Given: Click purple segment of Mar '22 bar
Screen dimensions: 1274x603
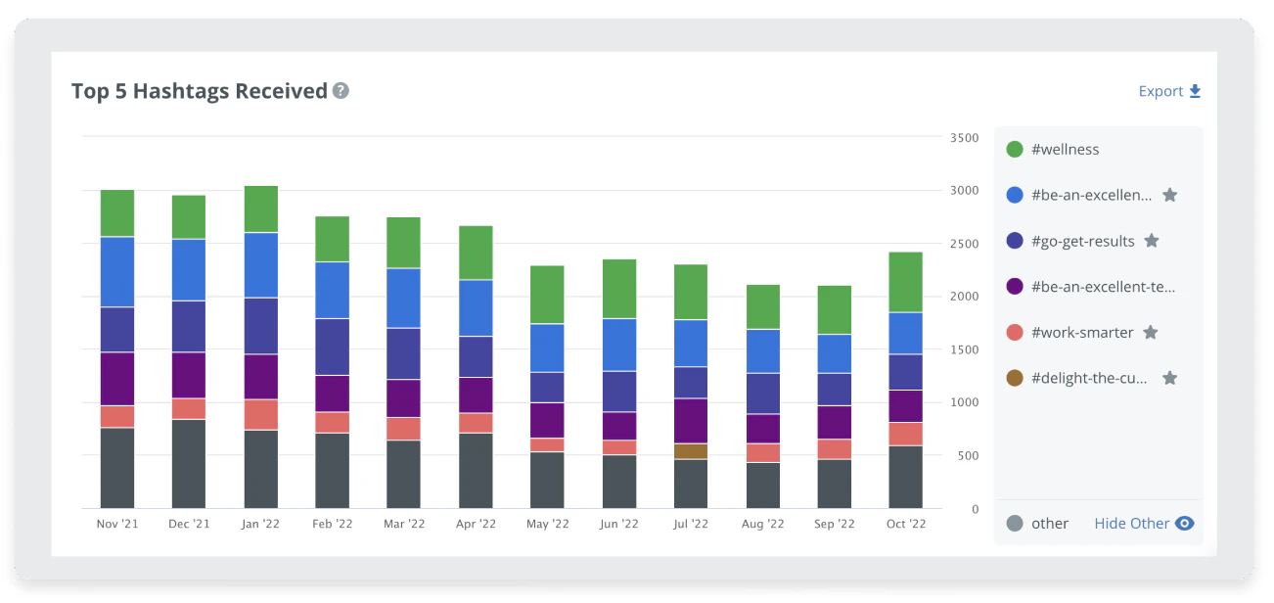Looking at the screenshot, I should click(x=404, y=398).
